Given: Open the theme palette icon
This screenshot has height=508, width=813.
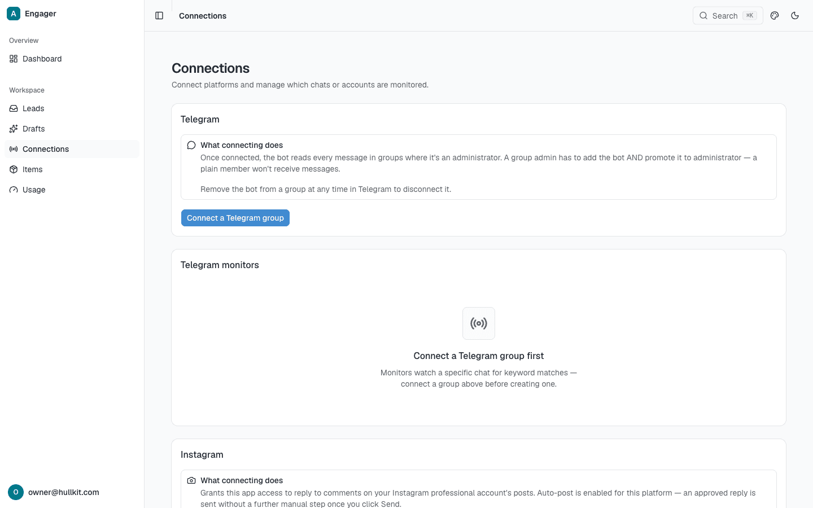Looking at the screenshot, I should (x=775, y=16).
